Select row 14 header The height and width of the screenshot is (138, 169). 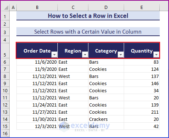click(x=5, y=119)
